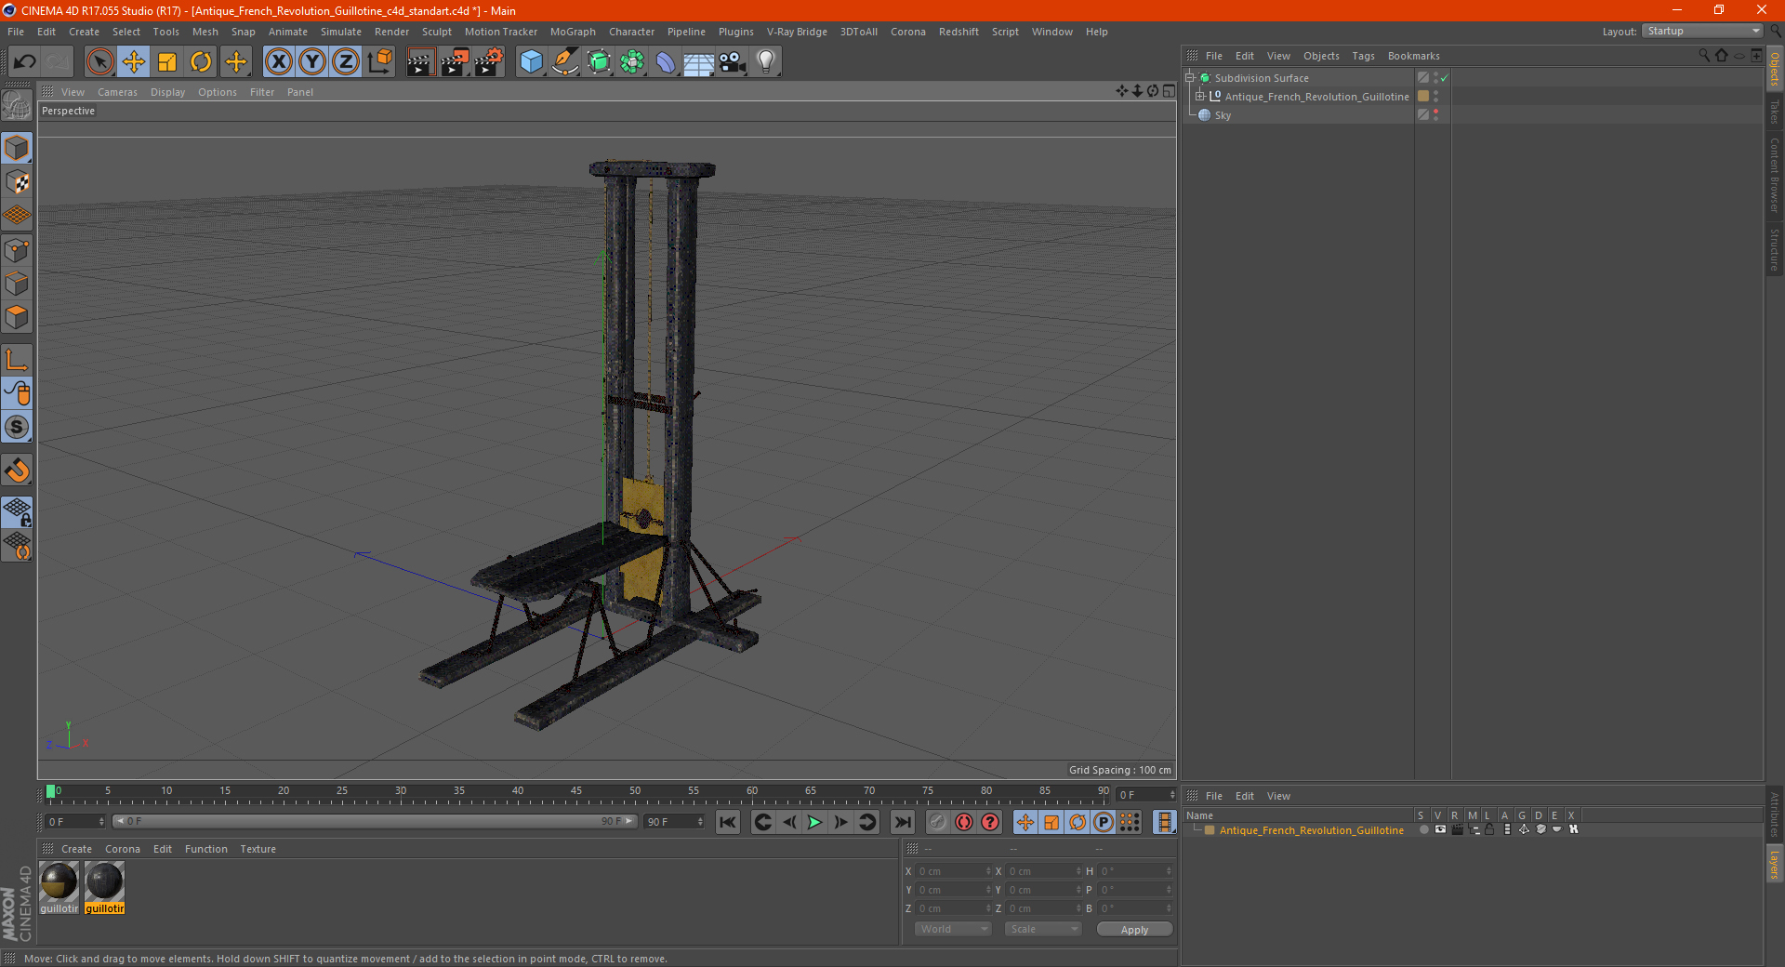Enable Polygons mode in left toolbar
1785x967 pixels.
[x=17, y=317]
